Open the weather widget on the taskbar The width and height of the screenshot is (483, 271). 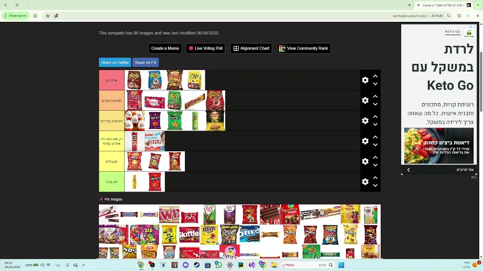[x=472, y=265]
